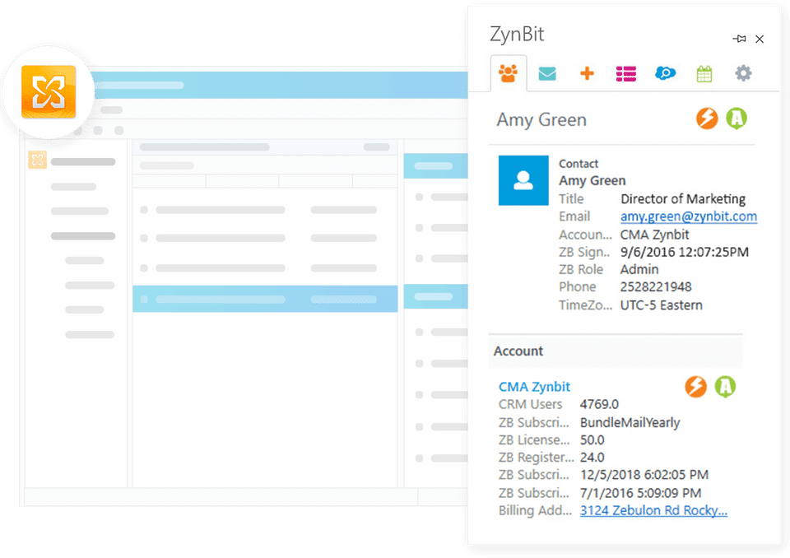This screenshot has height=558, width=790.
Task: Open the green calendar tab
Action: [x=704, y=74]
